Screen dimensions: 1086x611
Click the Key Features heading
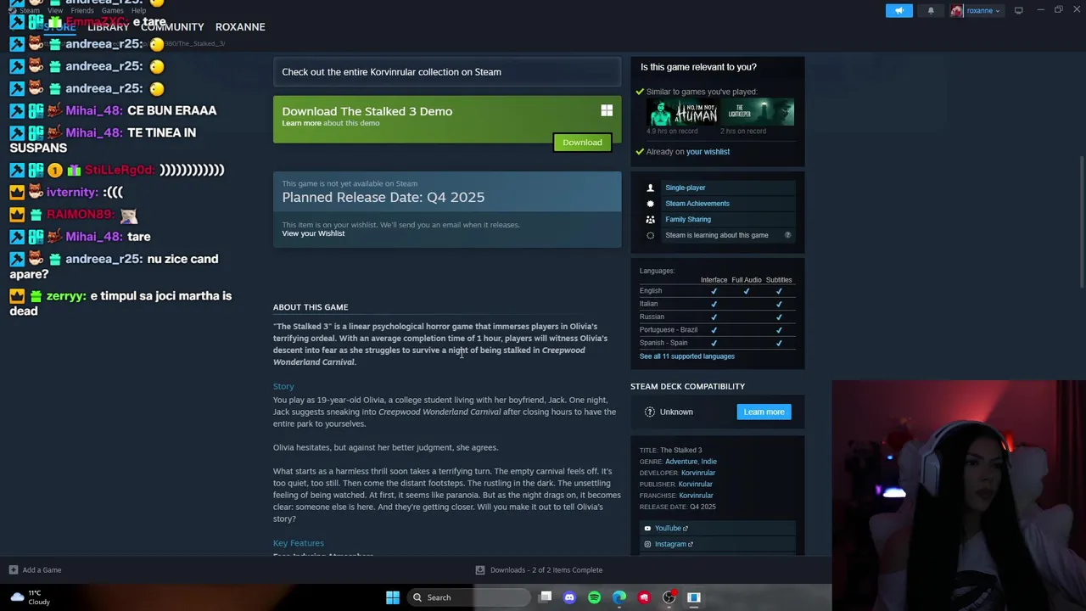(x=299, y=543)
